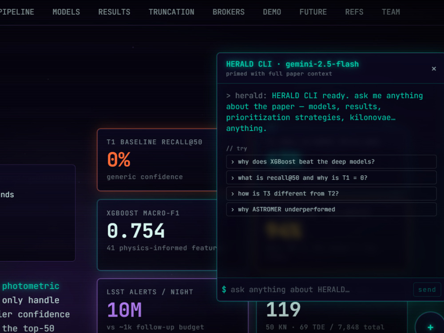Open the BROKERS nav item

(229, 12)
